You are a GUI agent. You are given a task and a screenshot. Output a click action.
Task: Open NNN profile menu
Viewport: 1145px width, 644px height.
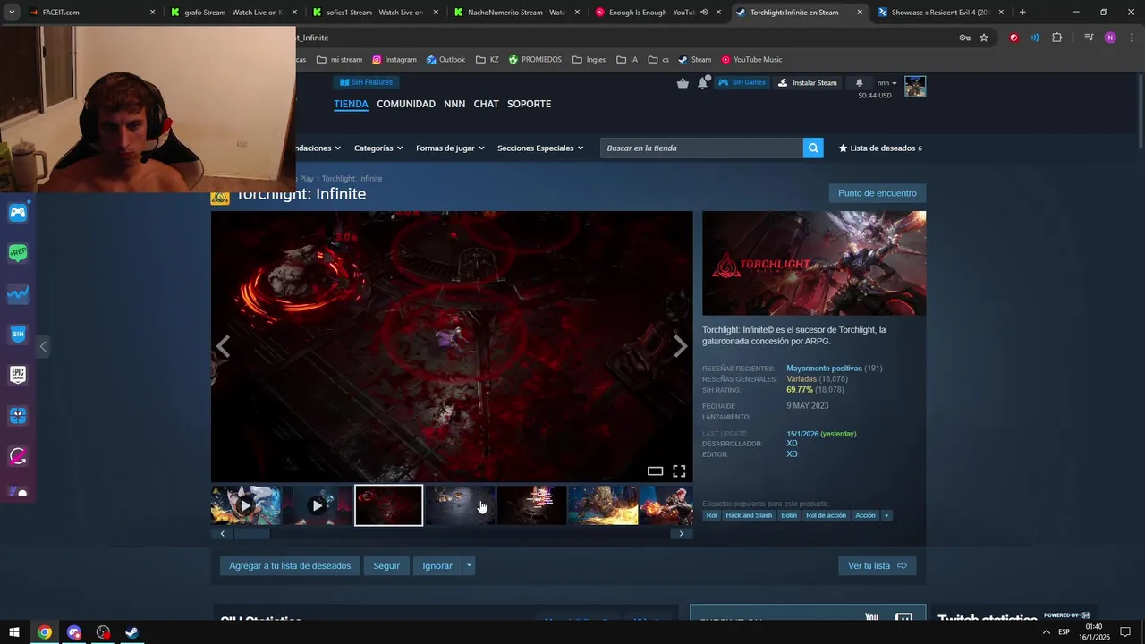454,104
